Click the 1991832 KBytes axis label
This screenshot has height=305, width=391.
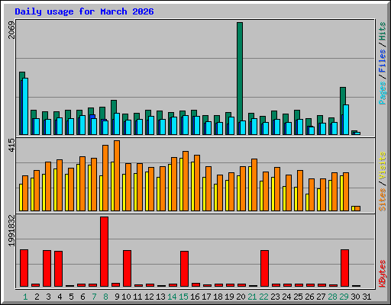(x=11, y=230)
